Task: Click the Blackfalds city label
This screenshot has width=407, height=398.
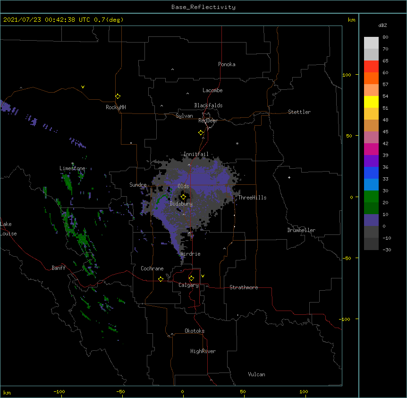Action: [208, 105]
